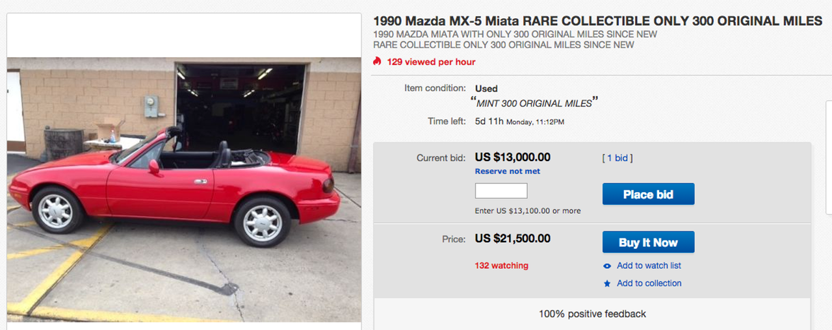Click the Enter US $13,100.00 or more hint
The height and width of the screenshot is (330, 832).
tap(528, 210)
